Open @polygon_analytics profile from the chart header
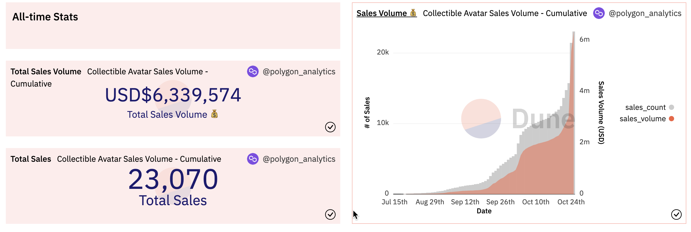 point(645,13)
